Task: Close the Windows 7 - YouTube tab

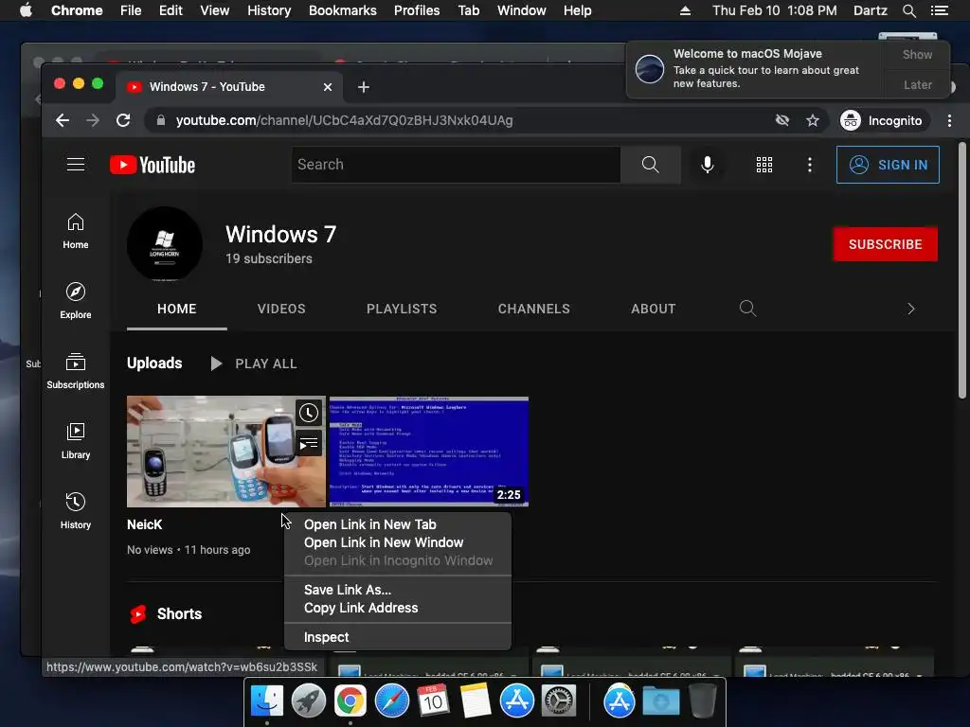Action: pyautogui.click(x=328, y=87)
